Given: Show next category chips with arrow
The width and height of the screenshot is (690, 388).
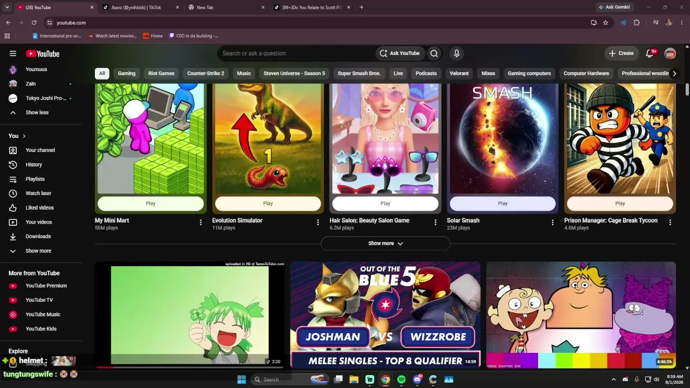Looking at the screenshot, I should tap(674, 73).
